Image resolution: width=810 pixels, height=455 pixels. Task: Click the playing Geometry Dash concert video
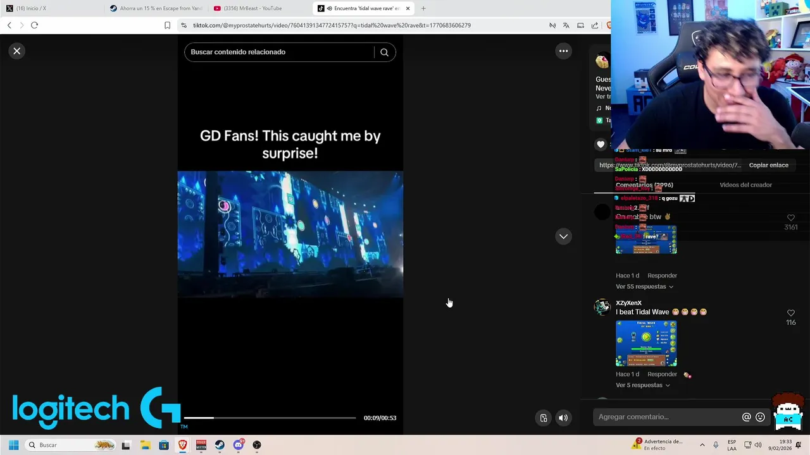pos(290,234)
